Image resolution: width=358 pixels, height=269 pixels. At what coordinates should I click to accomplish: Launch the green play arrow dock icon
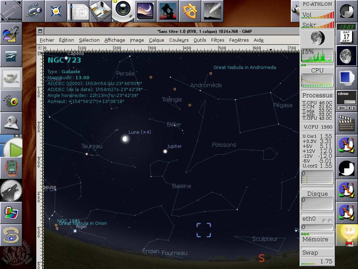coord(11,145)
